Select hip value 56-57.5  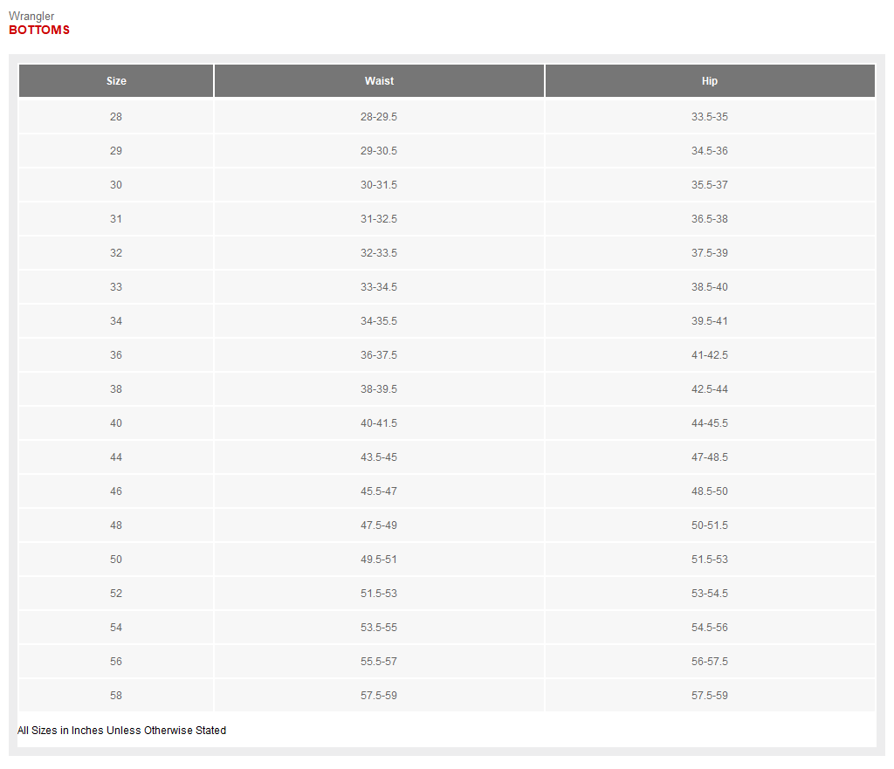point(710,662)
